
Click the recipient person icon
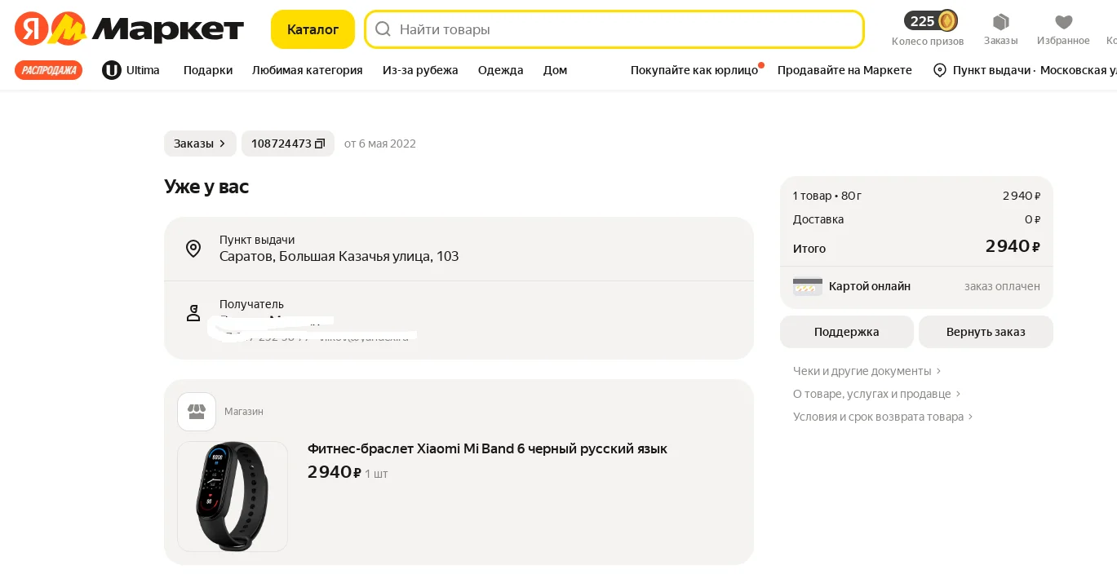pyautogui.click(x=193, y=313)
